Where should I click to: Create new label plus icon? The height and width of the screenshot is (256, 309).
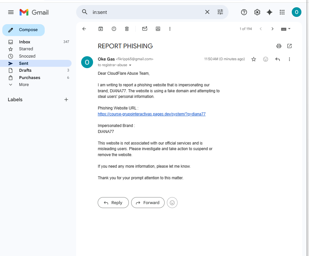tap(66, 100)
